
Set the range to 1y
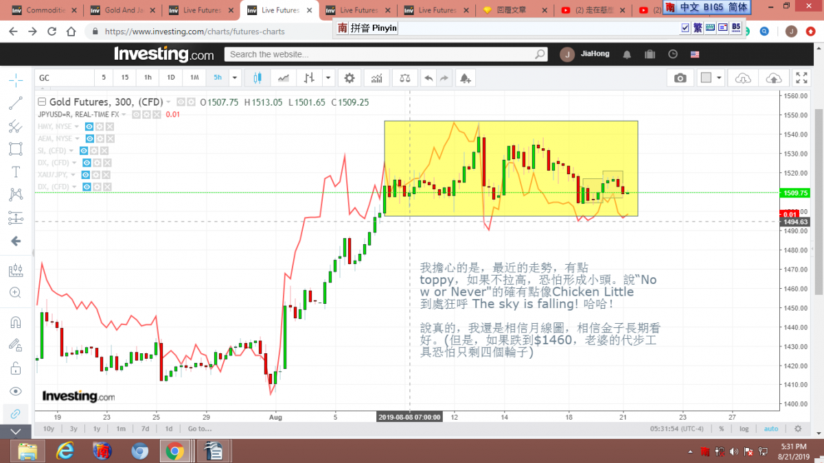click(x=97, y=429)
